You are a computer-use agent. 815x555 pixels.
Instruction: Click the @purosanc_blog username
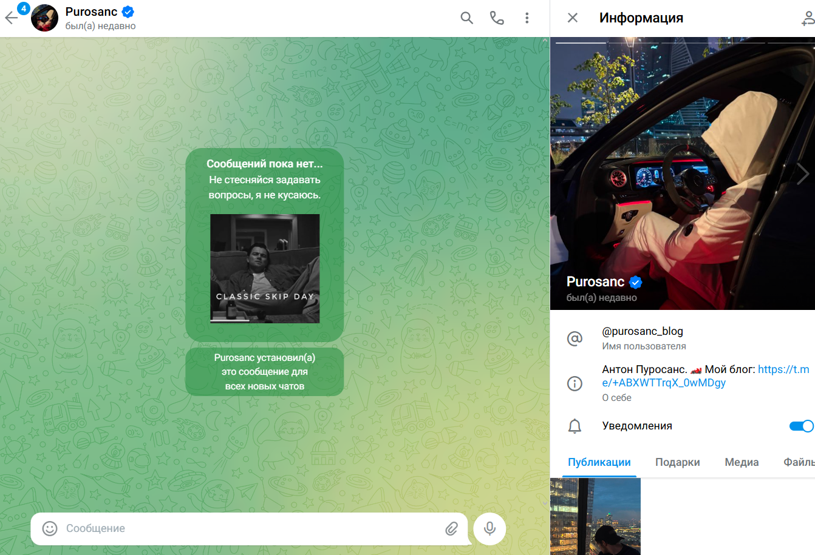tap(643, 331)
